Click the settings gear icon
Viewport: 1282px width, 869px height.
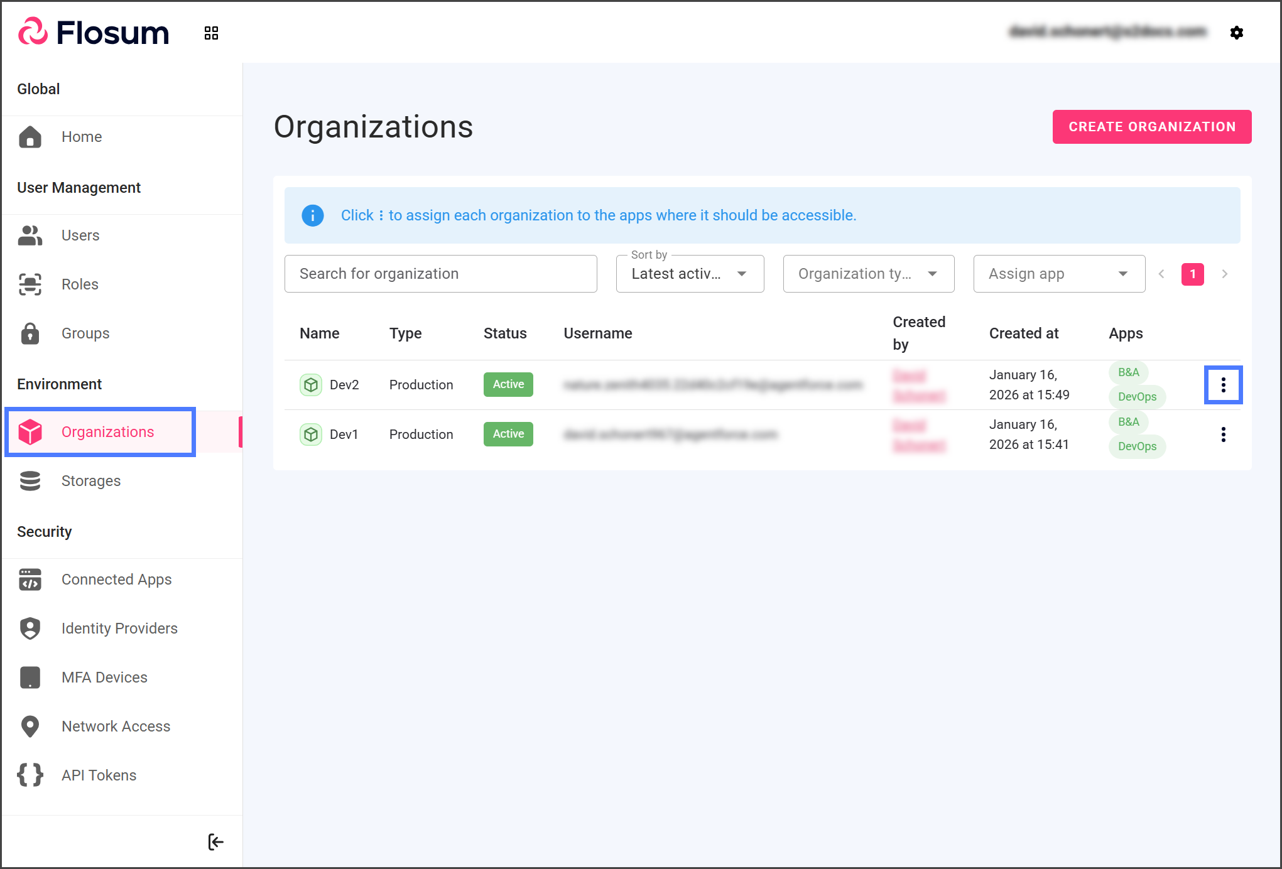point(1236,33)
